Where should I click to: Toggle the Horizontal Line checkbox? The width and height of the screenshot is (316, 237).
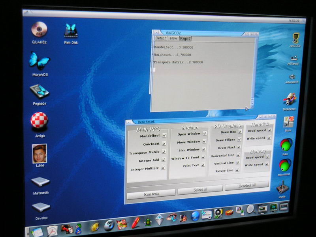(x=238, y=154)
